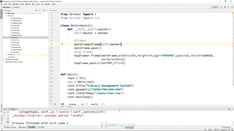This screenshot has width=234, height=131.
Task: Open the Project panel settings gear
Action: [44, 11]
